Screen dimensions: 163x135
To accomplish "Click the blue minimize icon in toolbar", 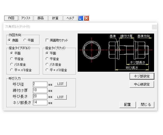I will click(x=80, y=18).
